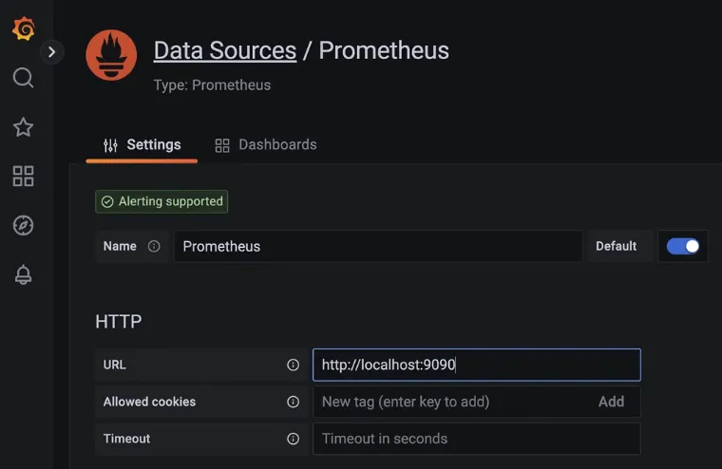Open the search icon in sidebar

[x=23, y=78]
